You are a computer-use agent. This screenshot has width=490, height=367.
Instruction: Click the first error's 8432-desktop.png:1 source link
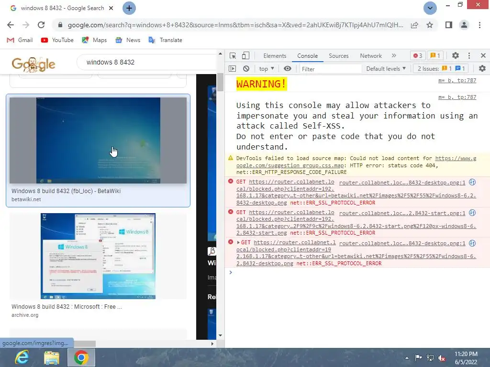point(402,183)
